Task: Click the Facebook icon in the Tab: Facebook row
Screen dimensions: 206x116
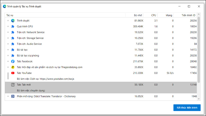Action: click(13, 61)
